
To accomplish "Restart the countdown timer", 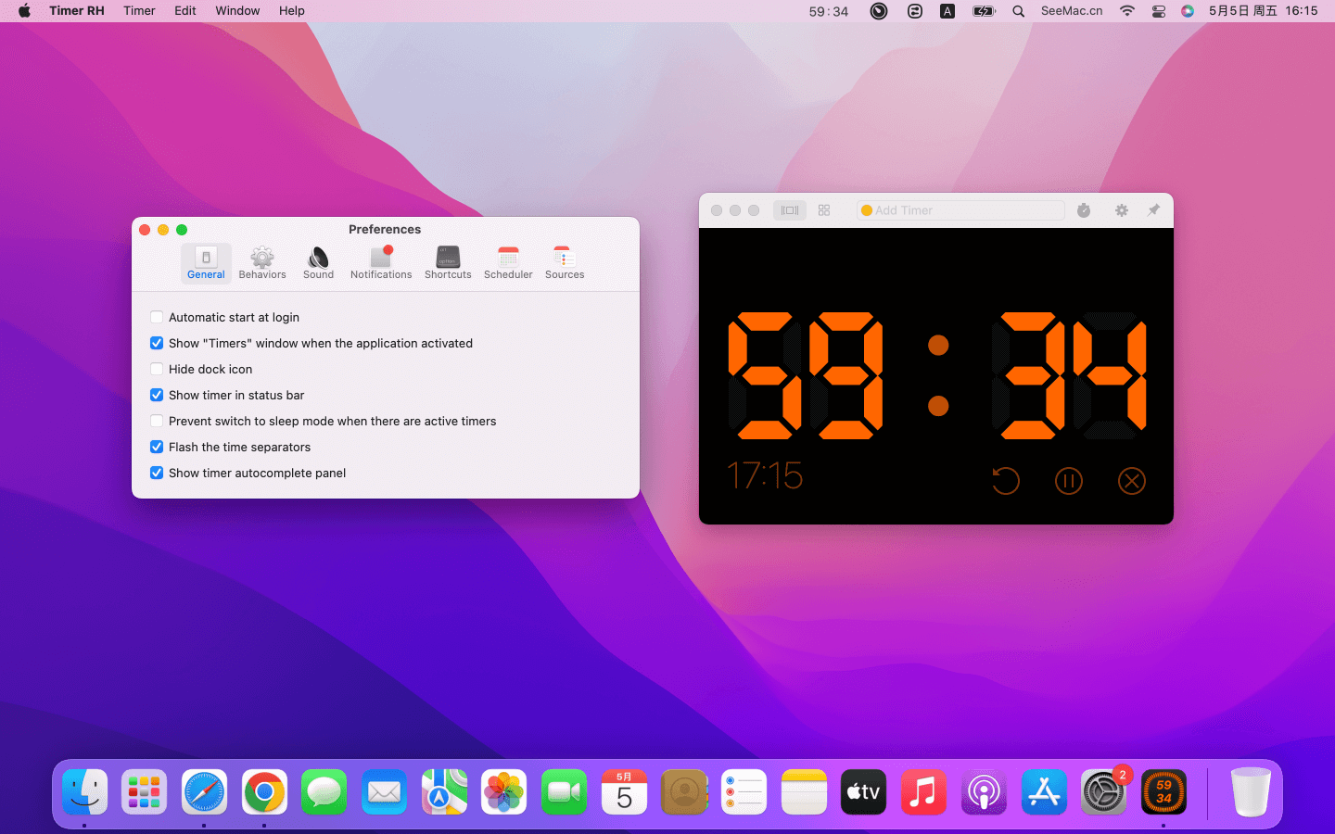I will [x=1006, y=481].
